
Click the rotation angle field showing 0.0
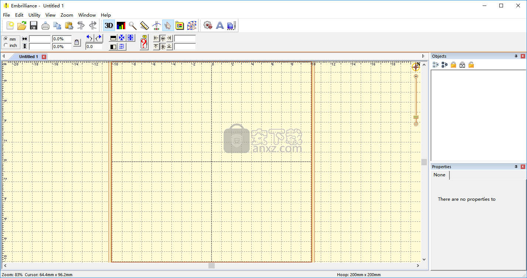94,46
